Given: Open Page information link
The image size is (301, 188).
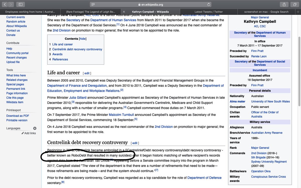Looking at the screenshot, I should pyautogui.click(x=17, y=93).
